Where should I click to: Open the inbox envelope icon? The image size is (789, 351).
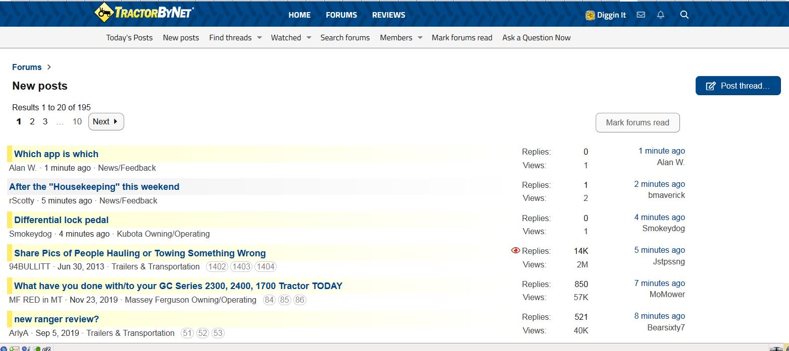pos(641,15)
